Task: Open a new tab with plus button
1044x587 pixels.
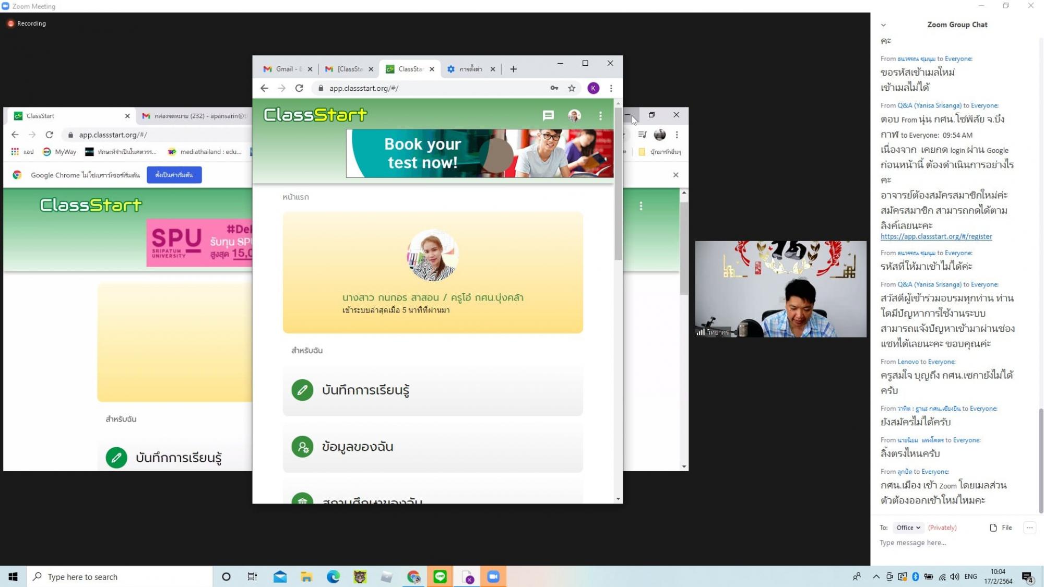Action: point(513,69)
